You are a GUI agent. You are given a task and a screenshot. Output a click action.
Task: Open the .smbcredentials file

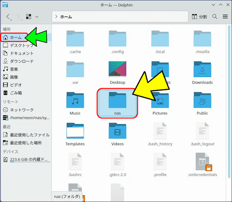click(202, 163)
